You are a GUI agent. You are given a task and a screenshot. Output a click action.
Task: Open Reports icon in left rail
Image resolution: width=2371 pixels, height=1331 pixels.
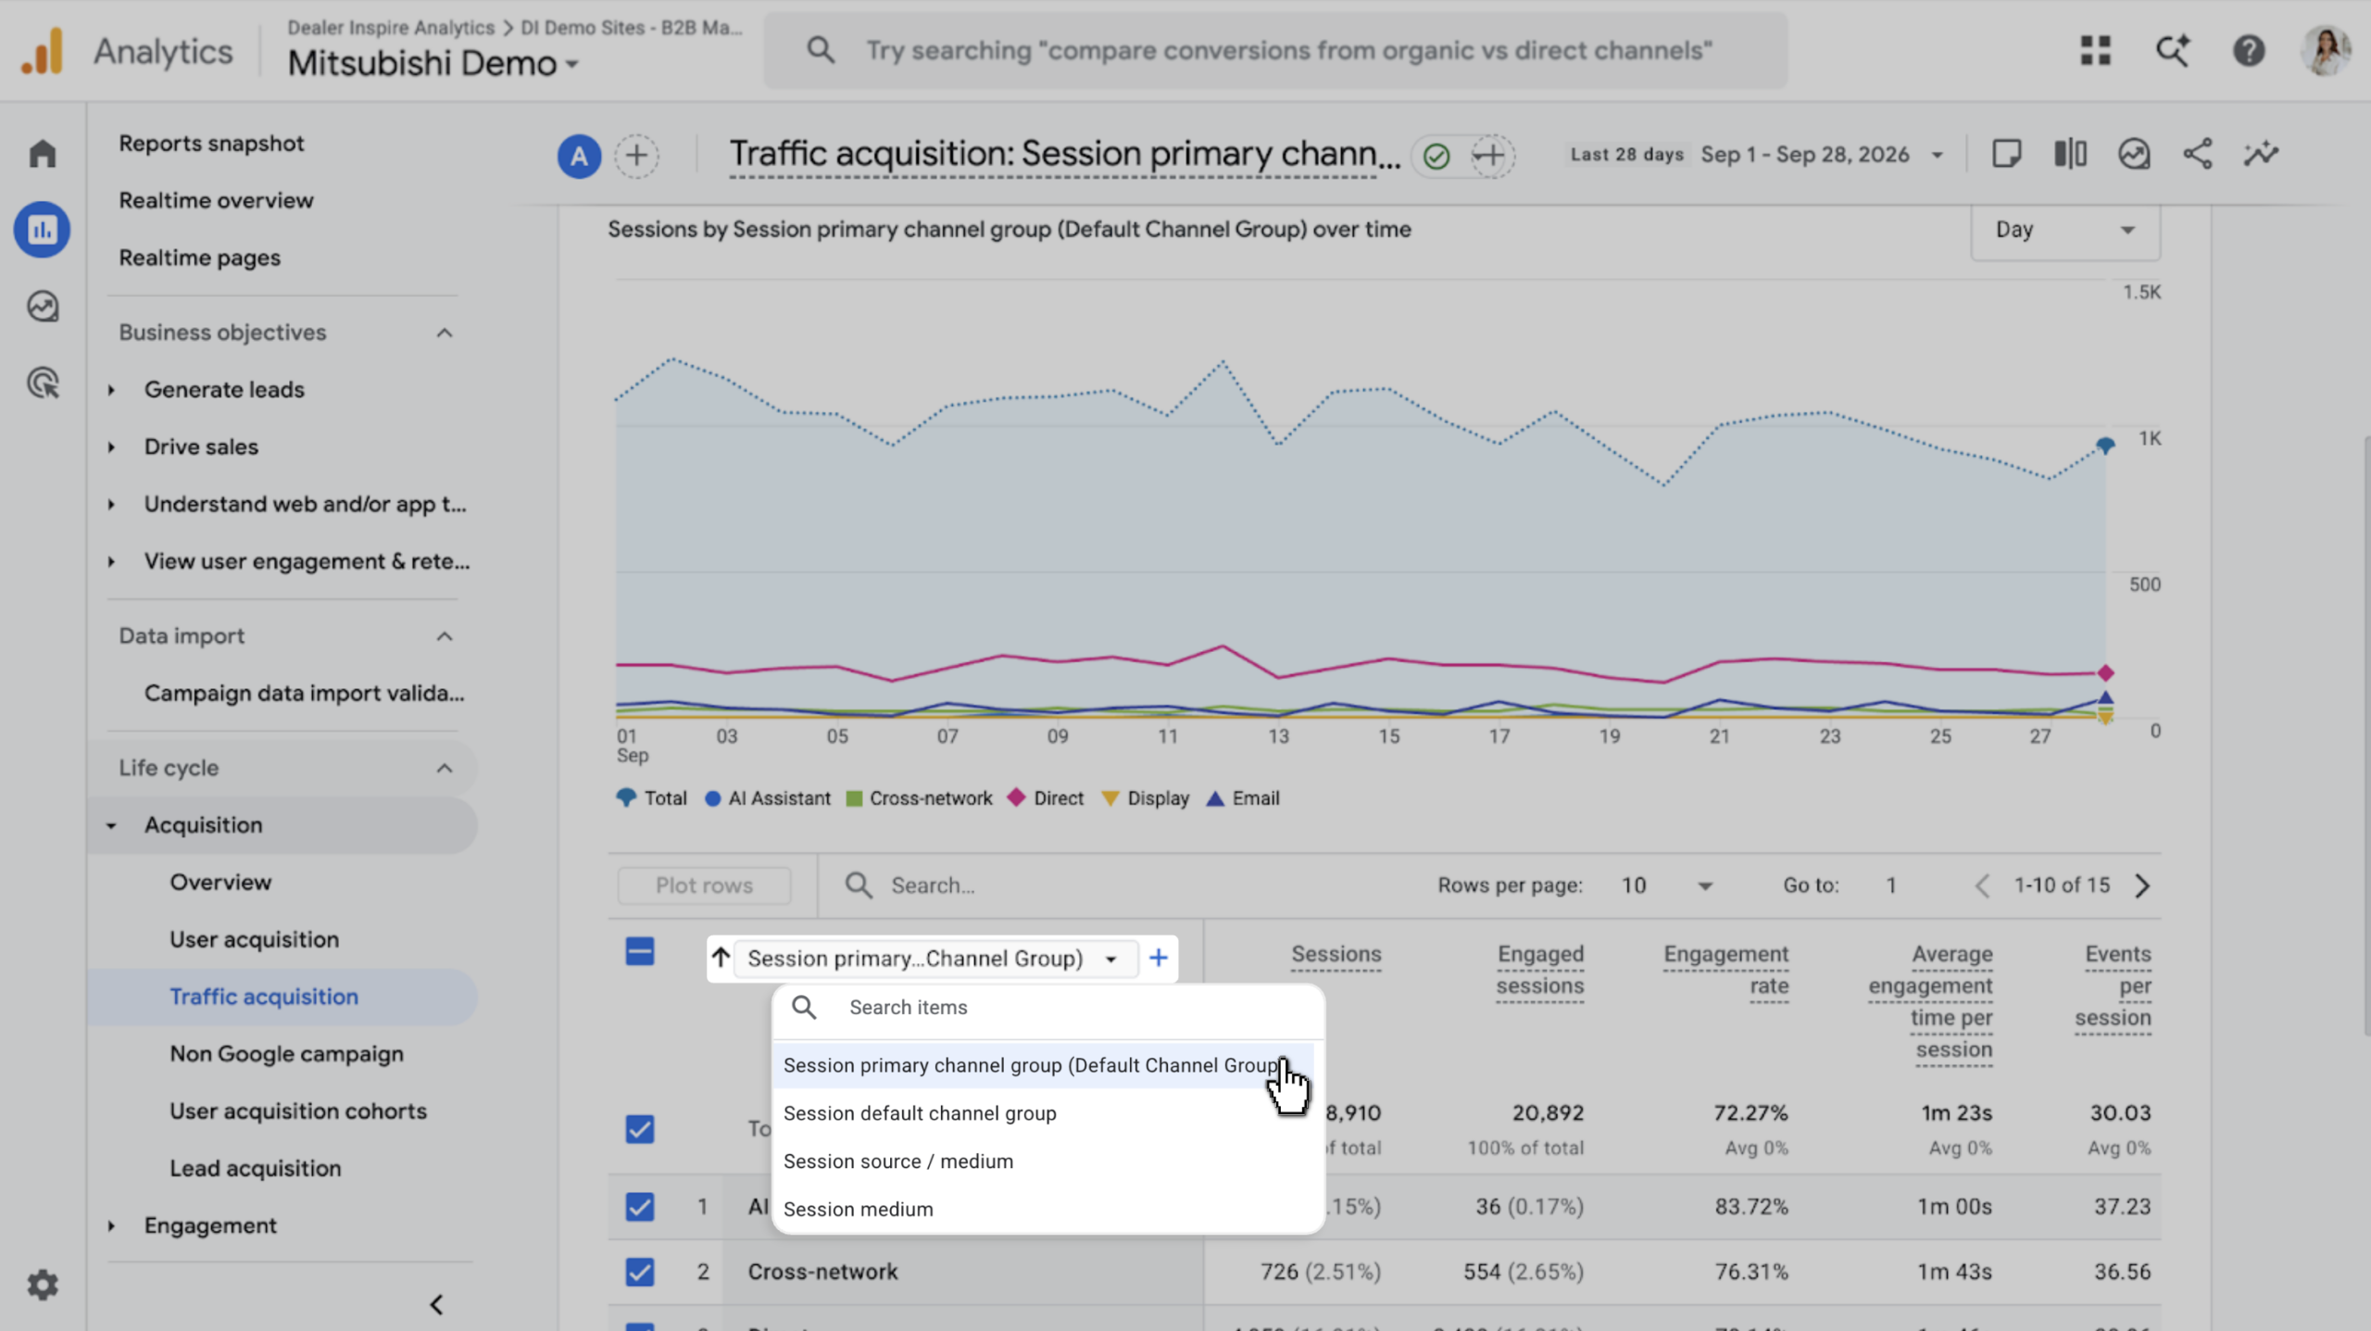coord(43,230)
